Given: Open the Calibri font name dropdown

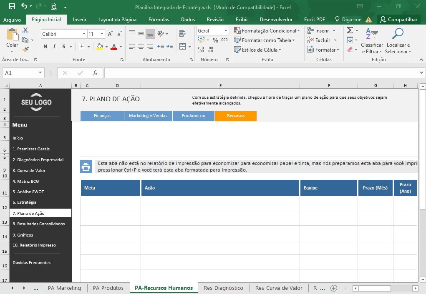Looking at the screenshot, I should [84, 34].
